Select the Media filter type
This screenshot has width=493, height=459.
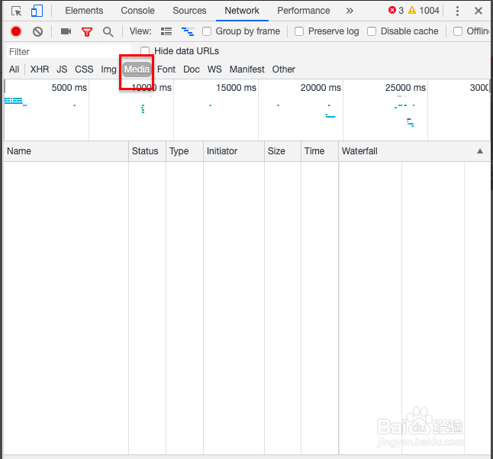click(137, 69)
